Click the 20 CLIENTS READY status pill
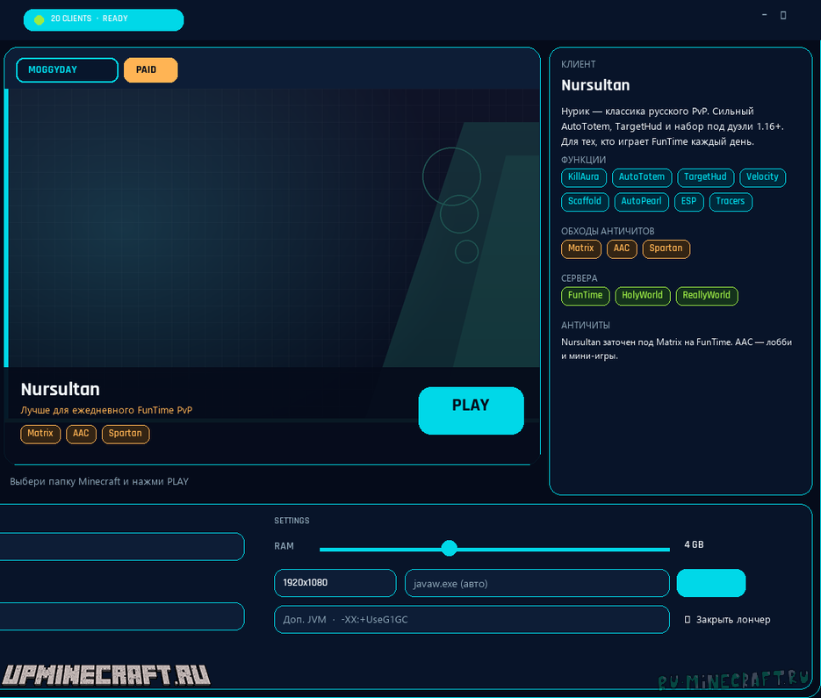821x698 pixels. coord(104,19)
